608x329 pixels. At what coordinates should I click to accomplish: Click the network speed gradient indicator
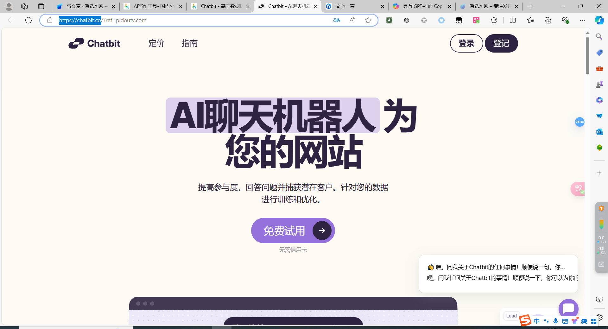[601, 224]
